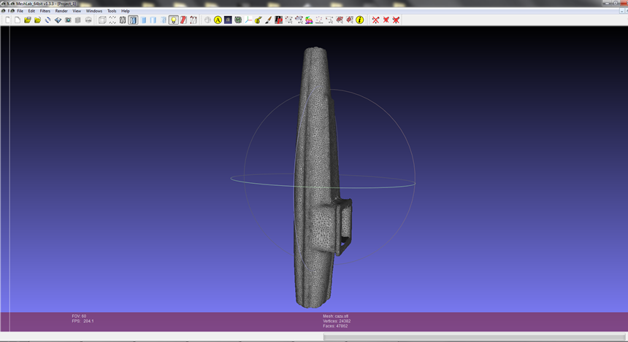The width and height of the screenshot is (628, 342).
Task: Open the yellow paint bucket tool
Action: click(259, 20)
